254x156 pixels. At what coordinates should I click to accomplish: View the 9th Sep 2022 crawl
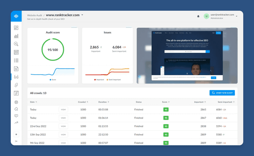pos(63,143)
